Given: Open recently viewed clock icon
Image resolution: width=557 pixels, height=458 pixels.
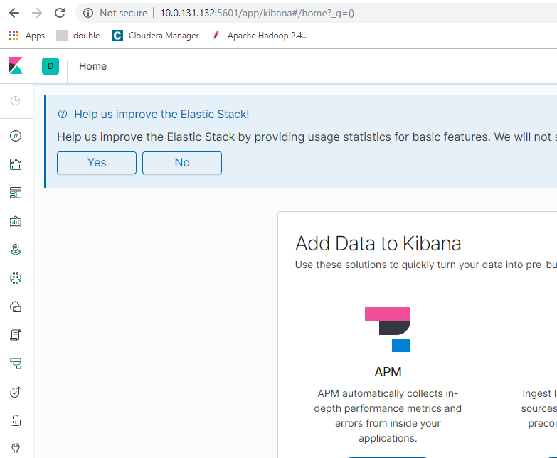Looking at the screenshot, I should (15, 100).
